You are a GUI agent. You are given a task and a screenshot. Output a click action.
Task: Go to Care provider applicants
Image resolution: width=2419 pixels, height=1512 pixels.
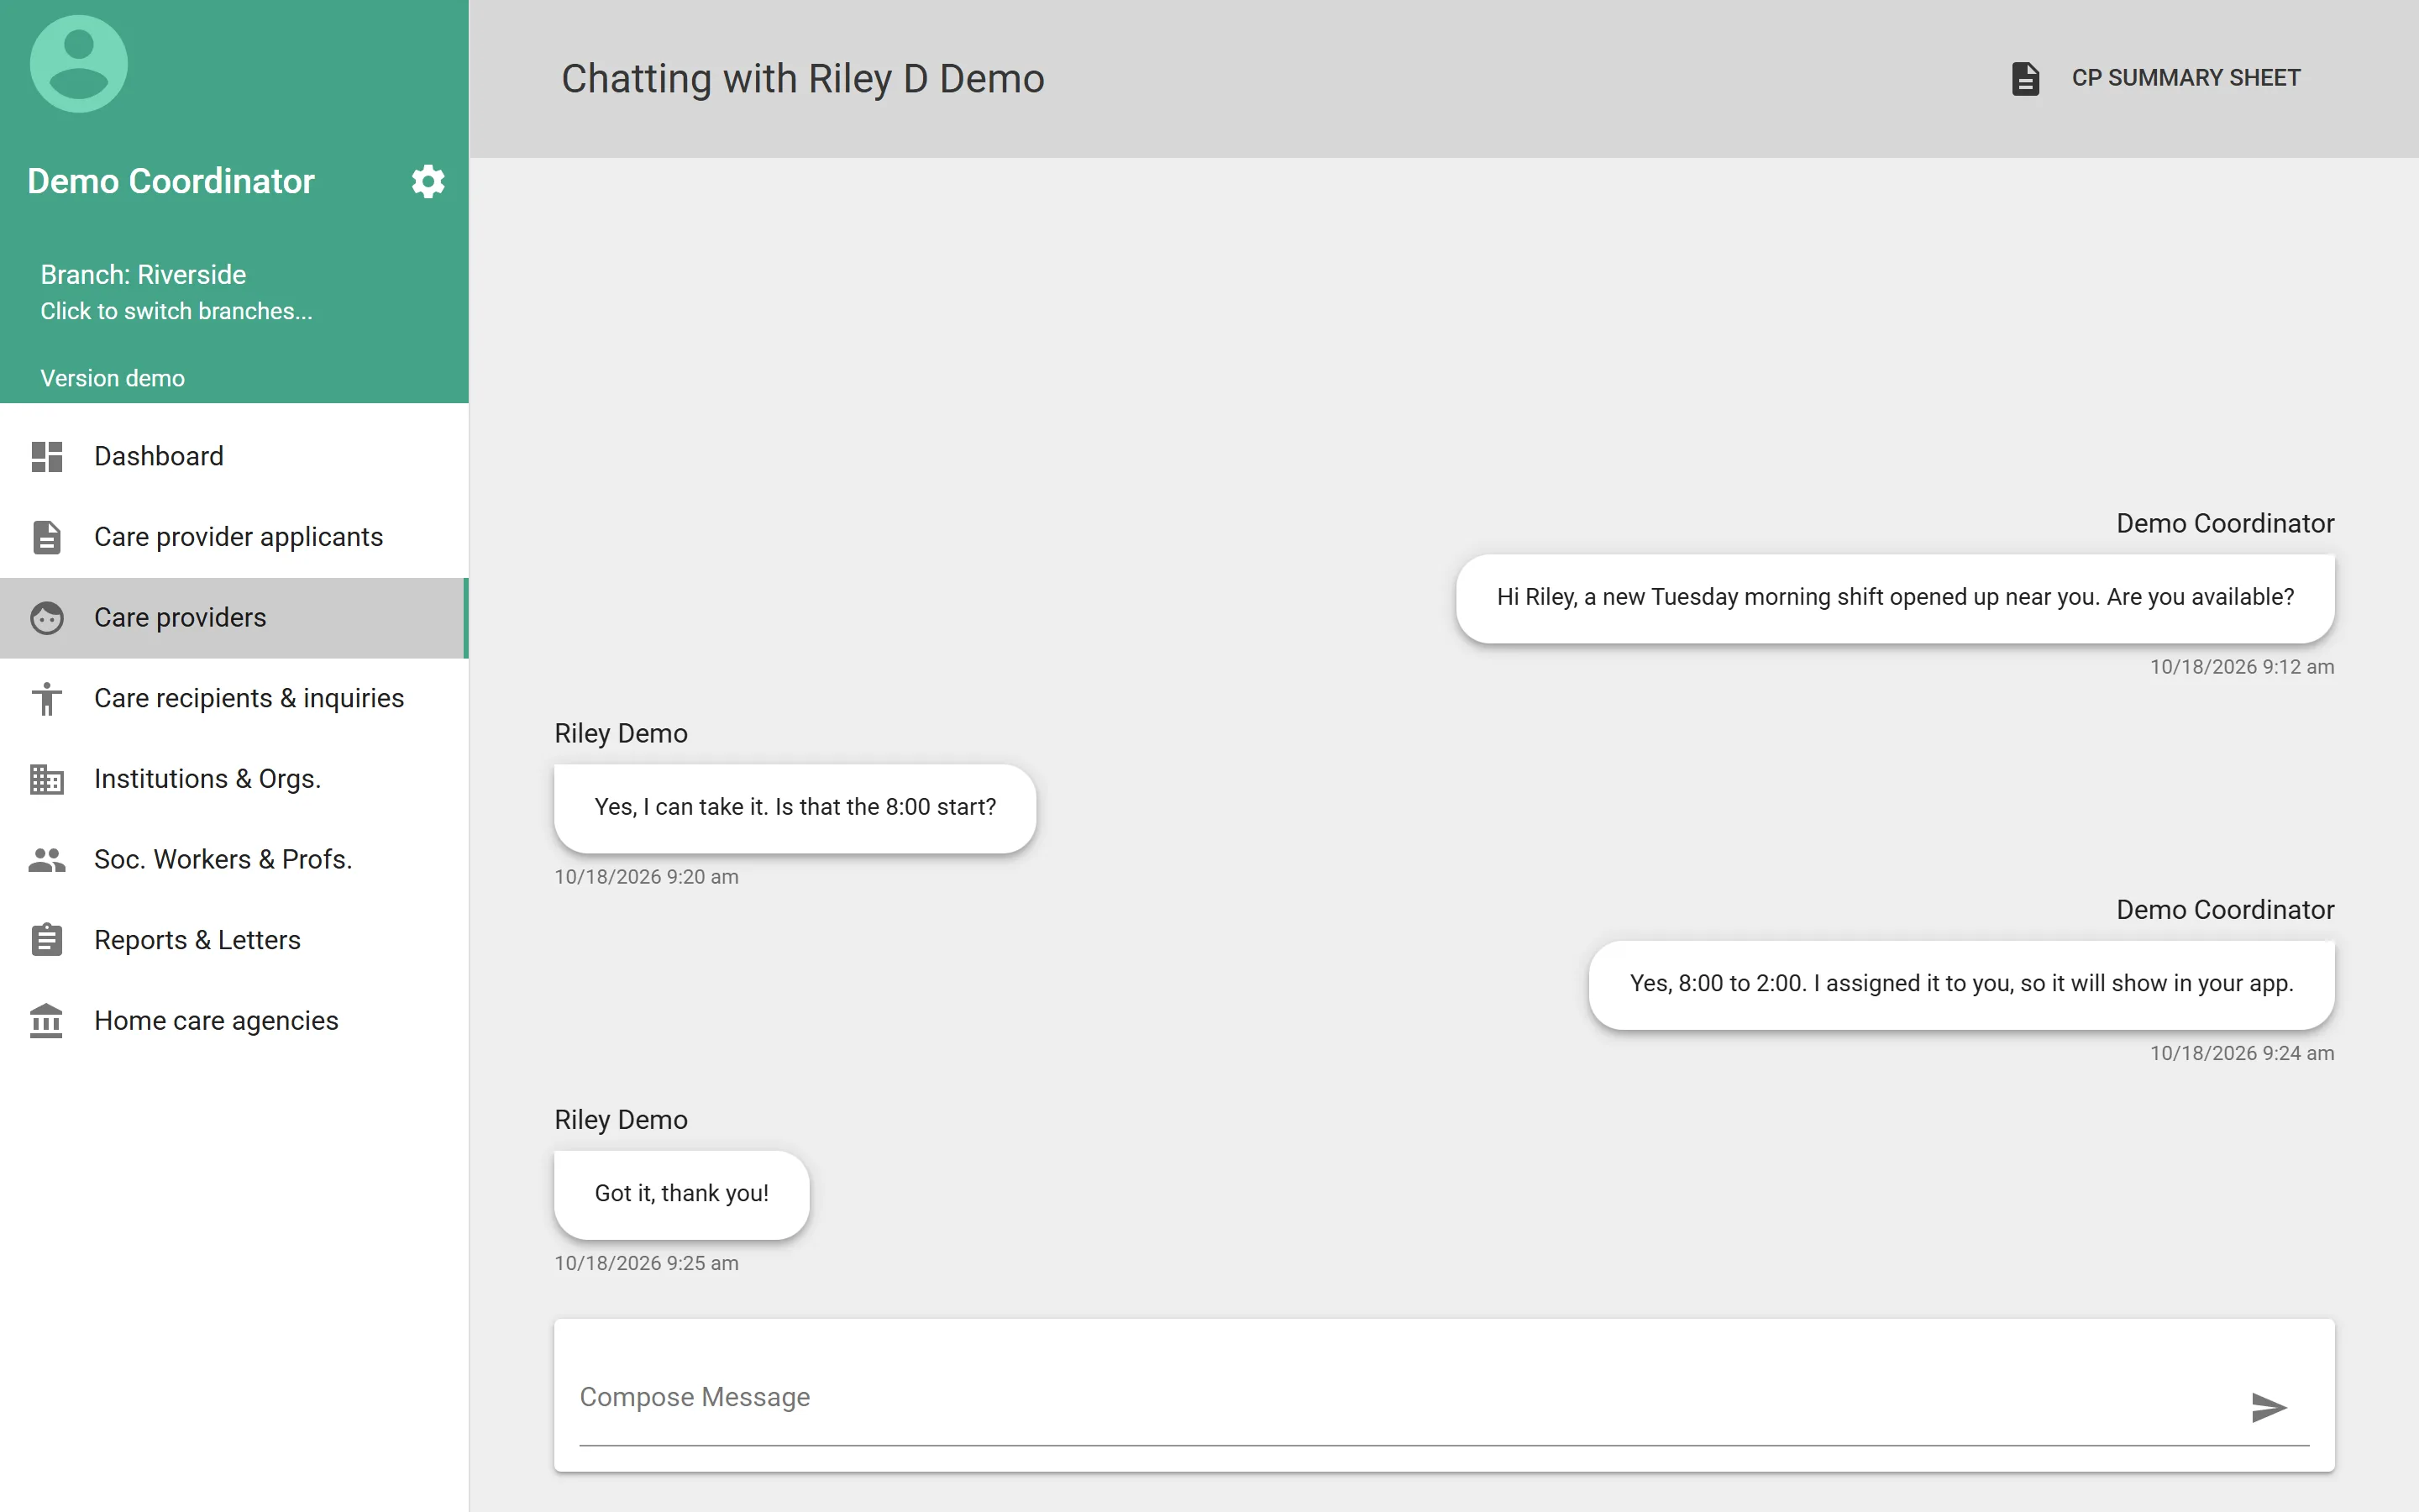point(234,537)
